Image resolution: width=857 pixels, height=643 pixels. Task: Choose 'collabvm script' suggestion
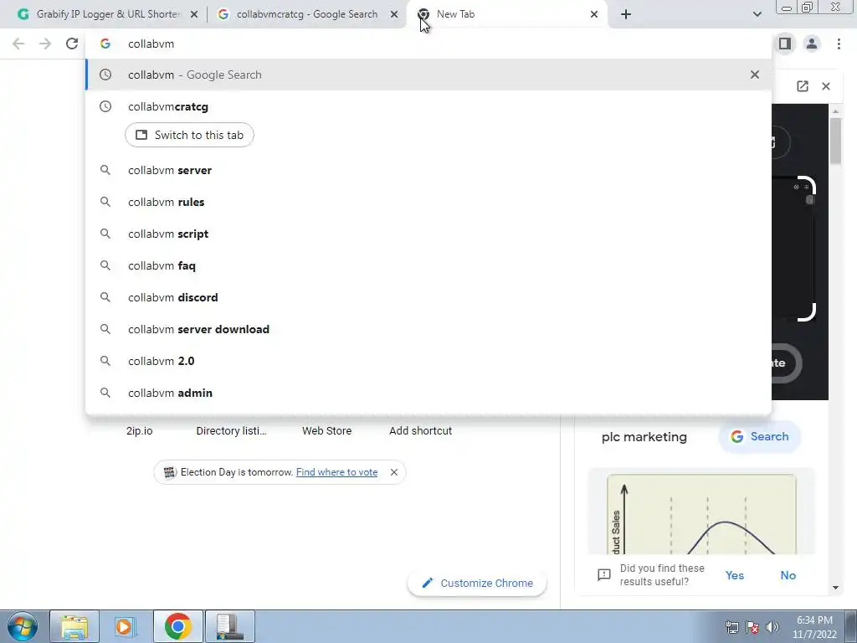(428, 234)
